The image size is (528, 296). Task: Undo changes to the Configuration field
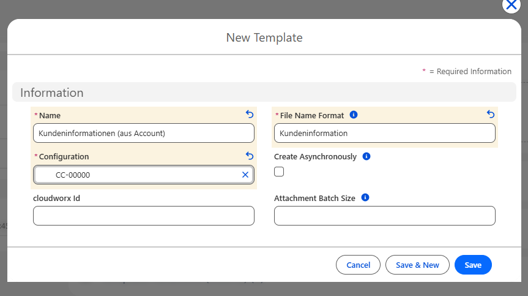click(x=249, y=156)
